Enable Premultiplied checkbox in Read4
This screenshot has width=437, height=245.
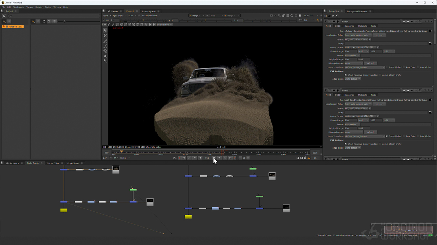(387, 67)
